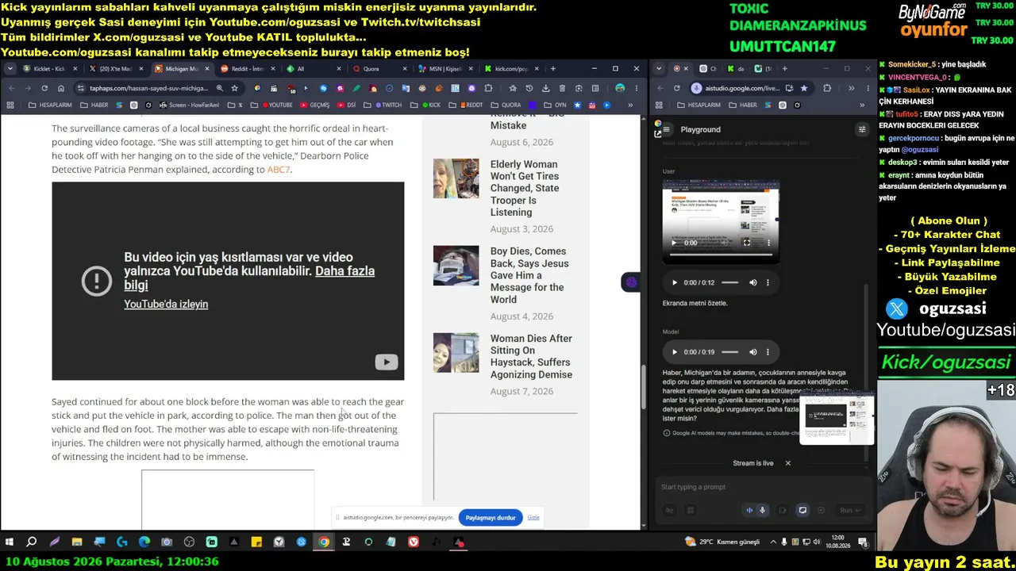The image size is (1016, 571).
Task: Mute the 0:12 user audio clip
Action: click(753, 282)
